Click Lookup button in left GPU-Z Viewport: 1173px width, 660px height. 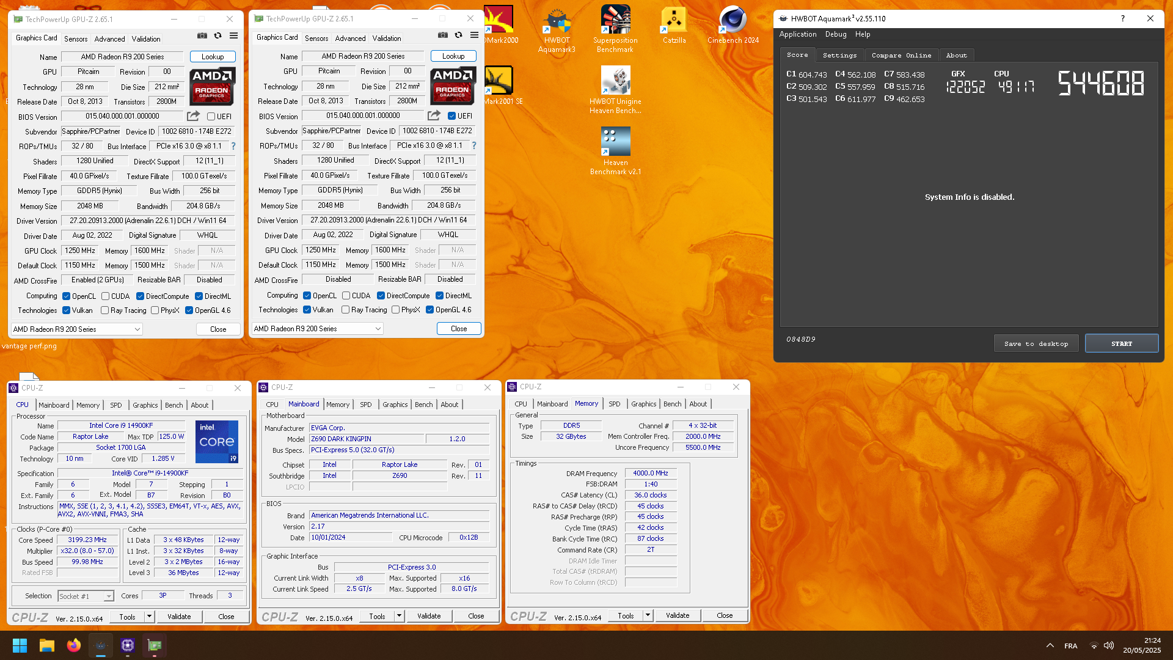[213, 57]
